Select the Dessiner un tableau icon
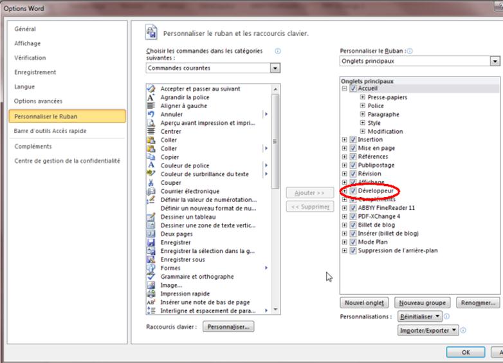 coord(151,217)
